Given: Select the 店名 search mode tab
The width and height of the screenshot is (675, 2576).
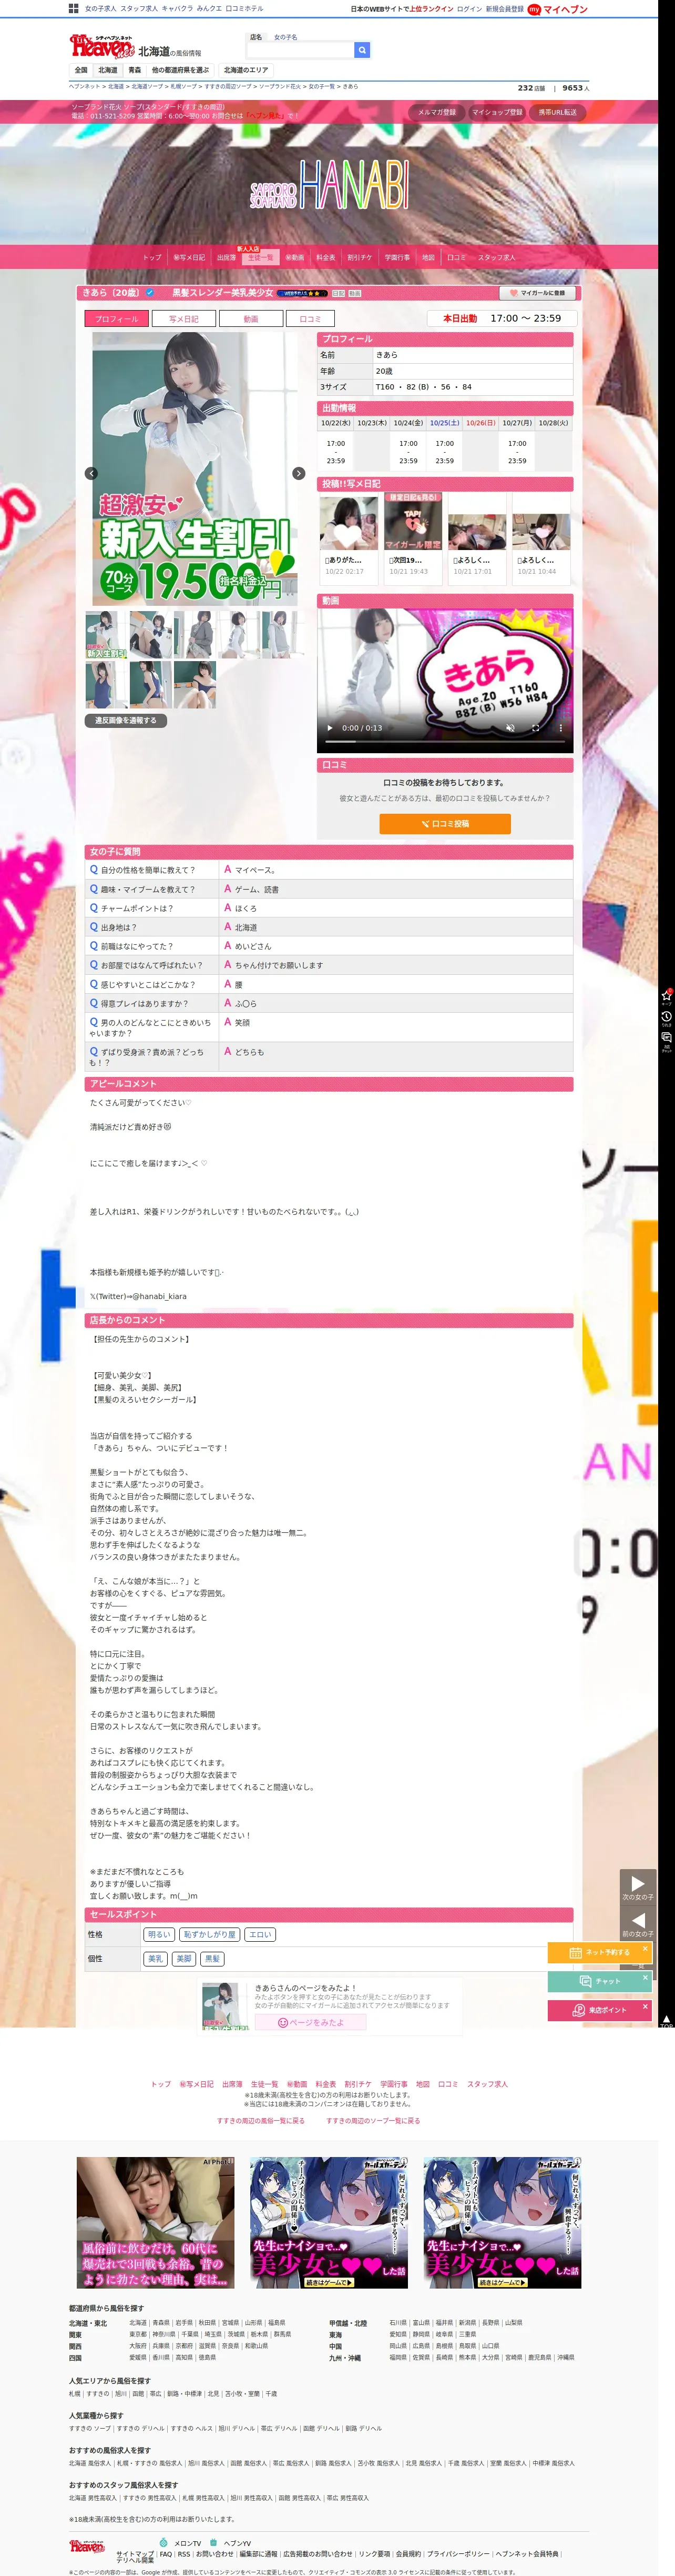Looking at the screenshot, I should coord(257,37).
